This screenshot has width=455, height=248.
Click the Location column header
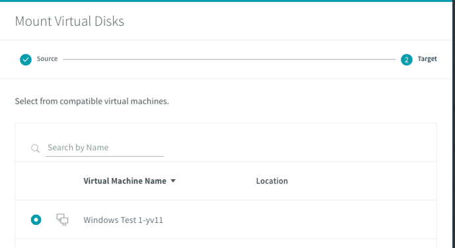click(272, 181)
